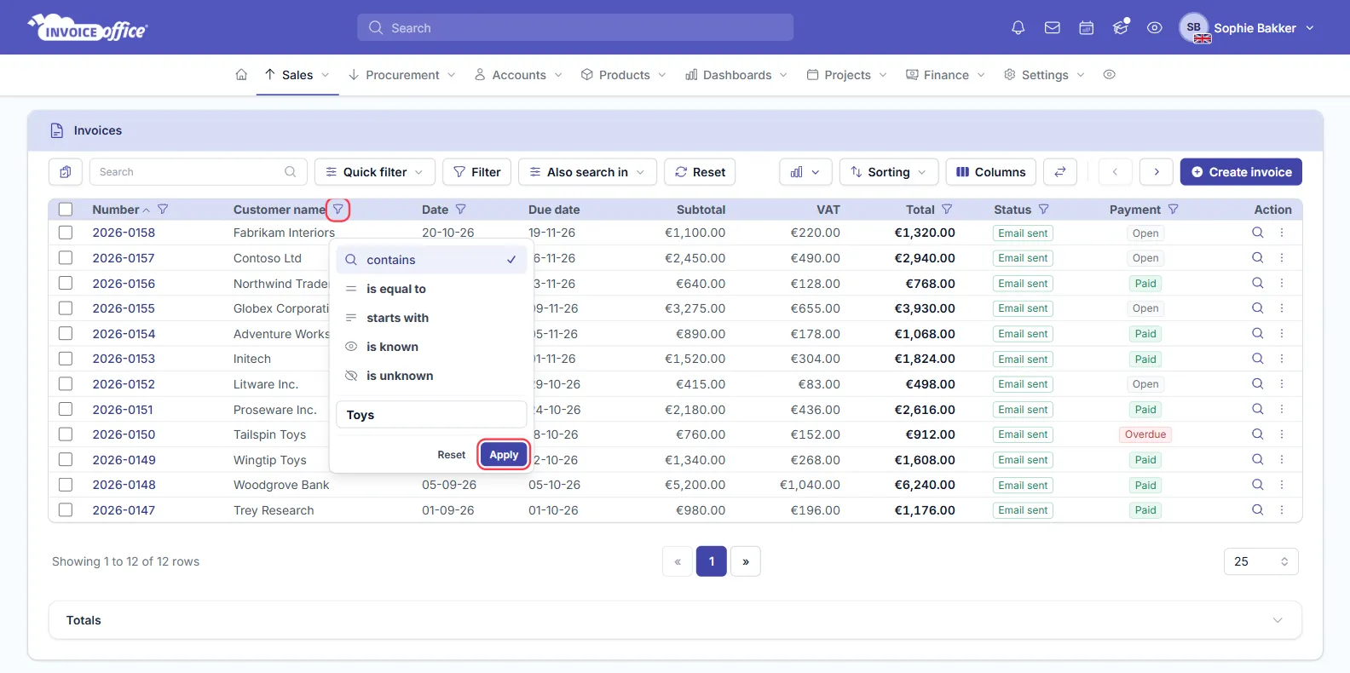Change rows per page selector showing 25
The width and height of the screenshot is (1350, 673).
(1261, 561)
